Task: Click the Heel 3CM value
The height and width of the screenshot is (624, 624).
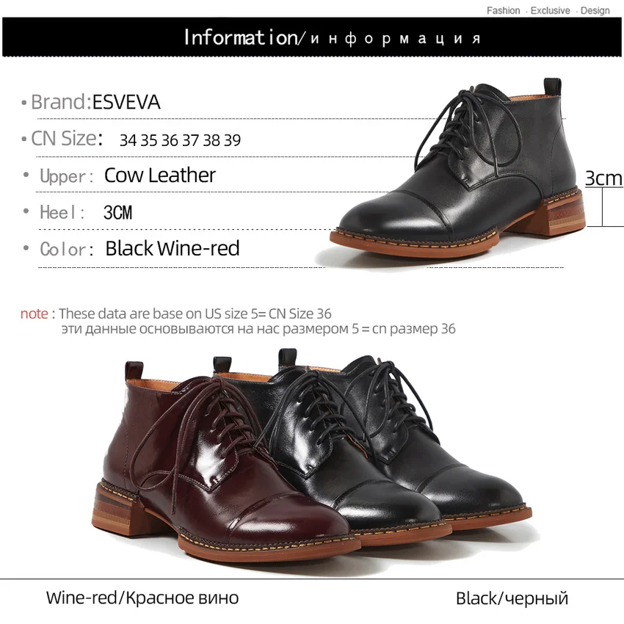Action: pos(117,212)
